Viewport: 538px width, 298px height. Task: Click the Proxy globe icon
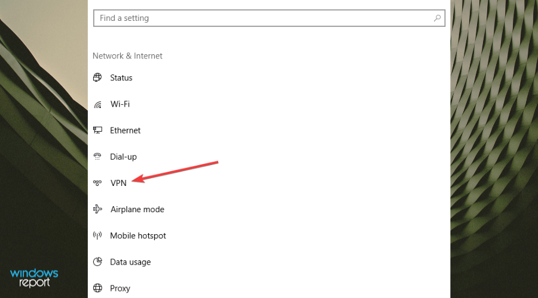pos(98,288)
